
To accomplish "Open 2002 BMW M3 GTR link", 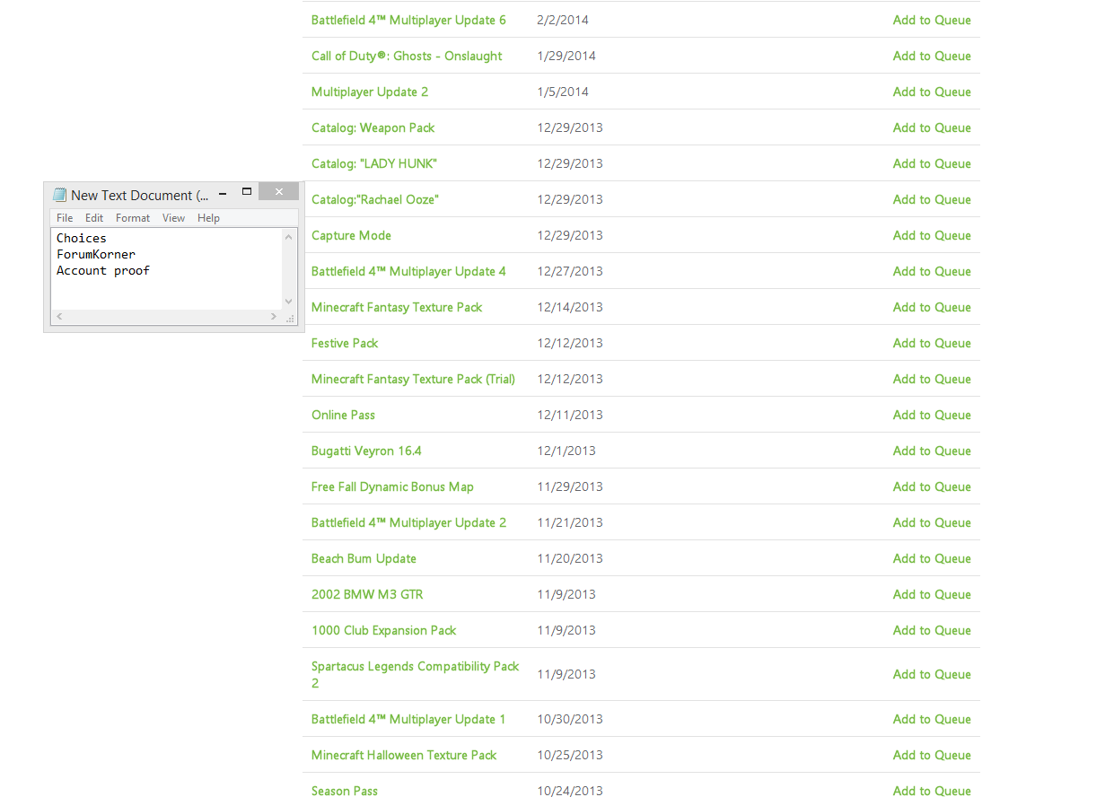I will pos(367,594).
